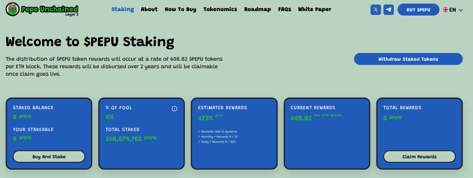Click the TOTAL REWARDS label
Image resolution: width=473 pixels, height=178 pixels.
click(402, 107)
